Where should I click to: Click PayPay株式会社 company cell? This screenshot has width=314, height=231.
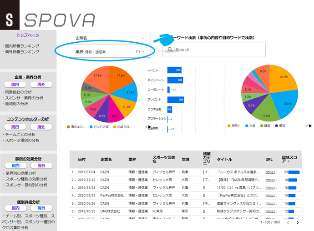coord(112,196)
